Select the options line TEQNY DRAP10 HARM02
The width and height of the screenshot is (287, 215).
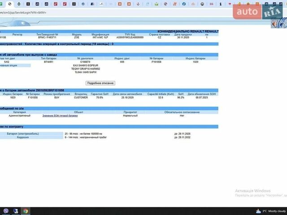point(86,69)
